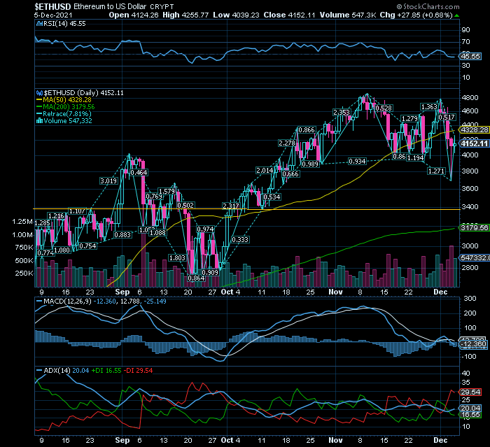
Task: Click the 3179.56 green axis price tag
Action: pyautogui.click(x=475, y=228)
